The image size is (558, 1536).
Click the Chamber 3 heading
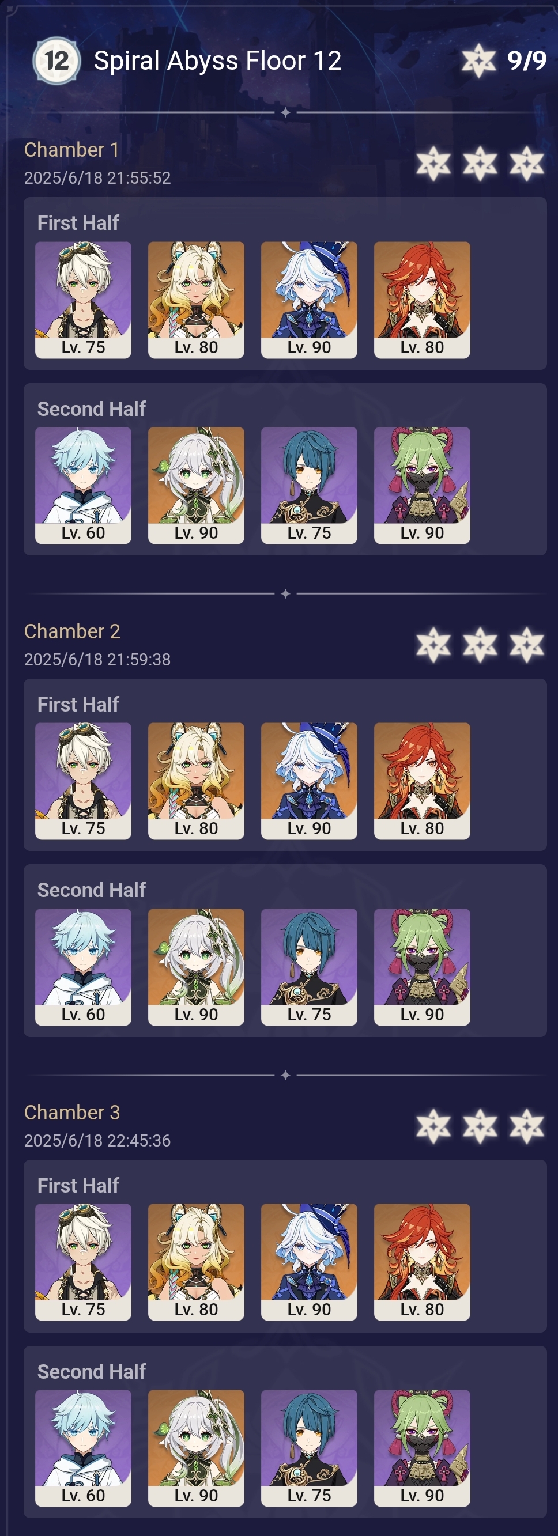[x=72, y=1113]
